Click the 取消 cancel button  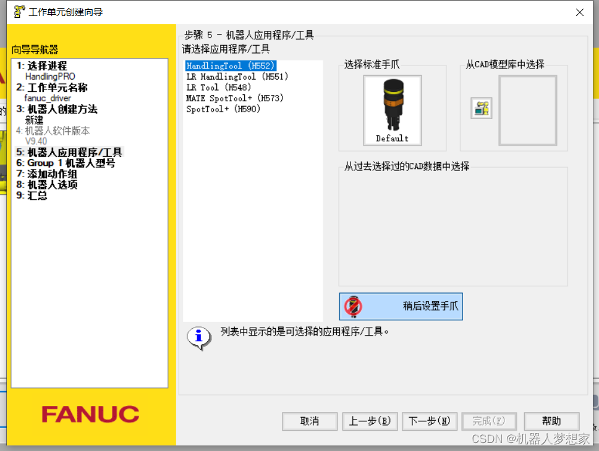[310, 421]
